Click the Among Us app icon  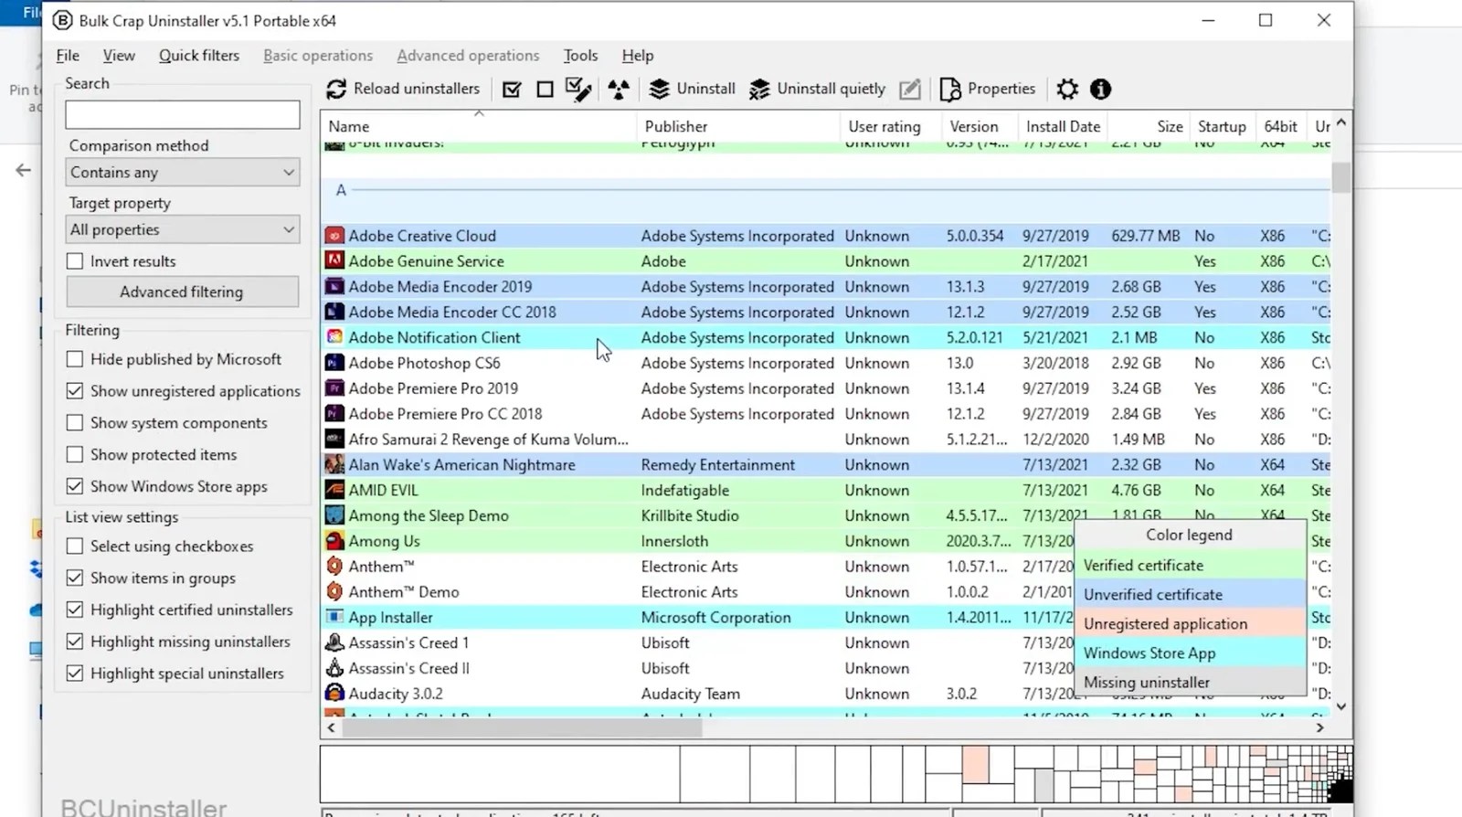click(x=334, y=541)
